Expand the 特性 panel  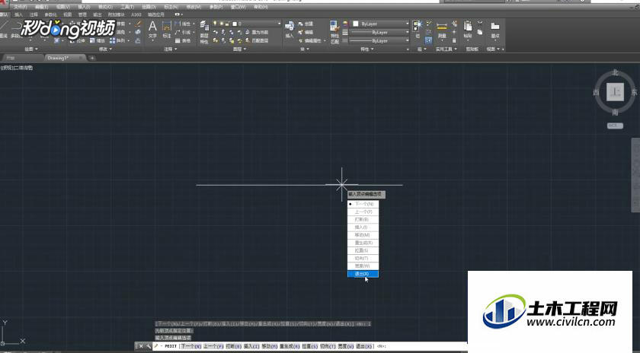click(367, 49)
